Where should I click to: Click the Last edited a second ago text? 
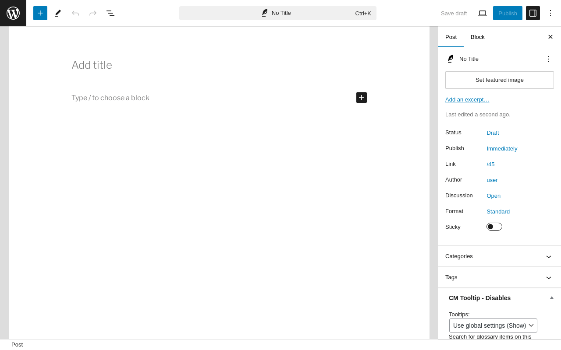(x=478, y=114)
